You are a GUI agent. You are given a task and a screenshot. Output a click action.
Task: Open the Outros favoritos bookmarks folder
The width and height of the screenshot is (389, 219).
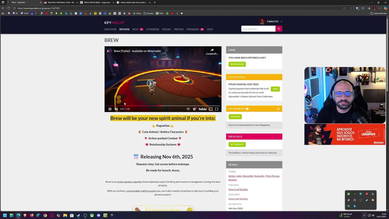click(x=379, y=13)
